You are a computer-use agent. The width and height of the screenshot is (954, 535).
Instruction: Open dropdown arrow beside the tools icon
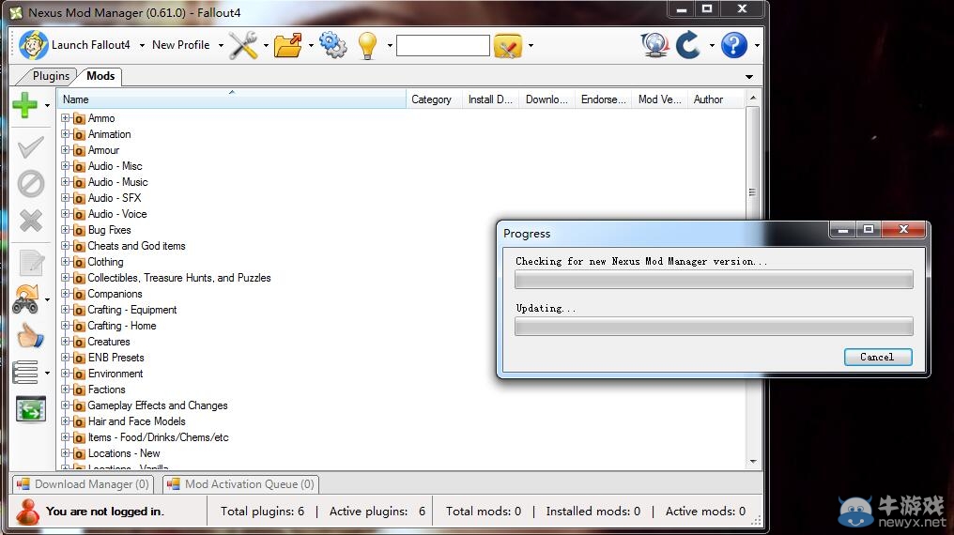coord(266,46)
